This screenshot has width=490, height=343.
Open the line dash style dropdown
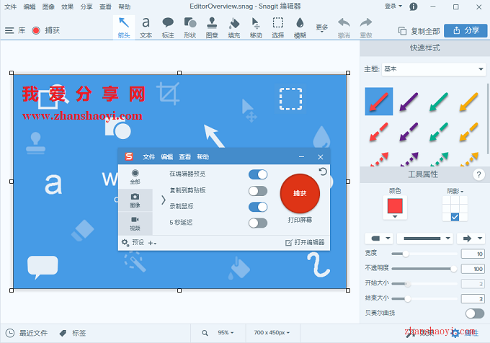426,239
